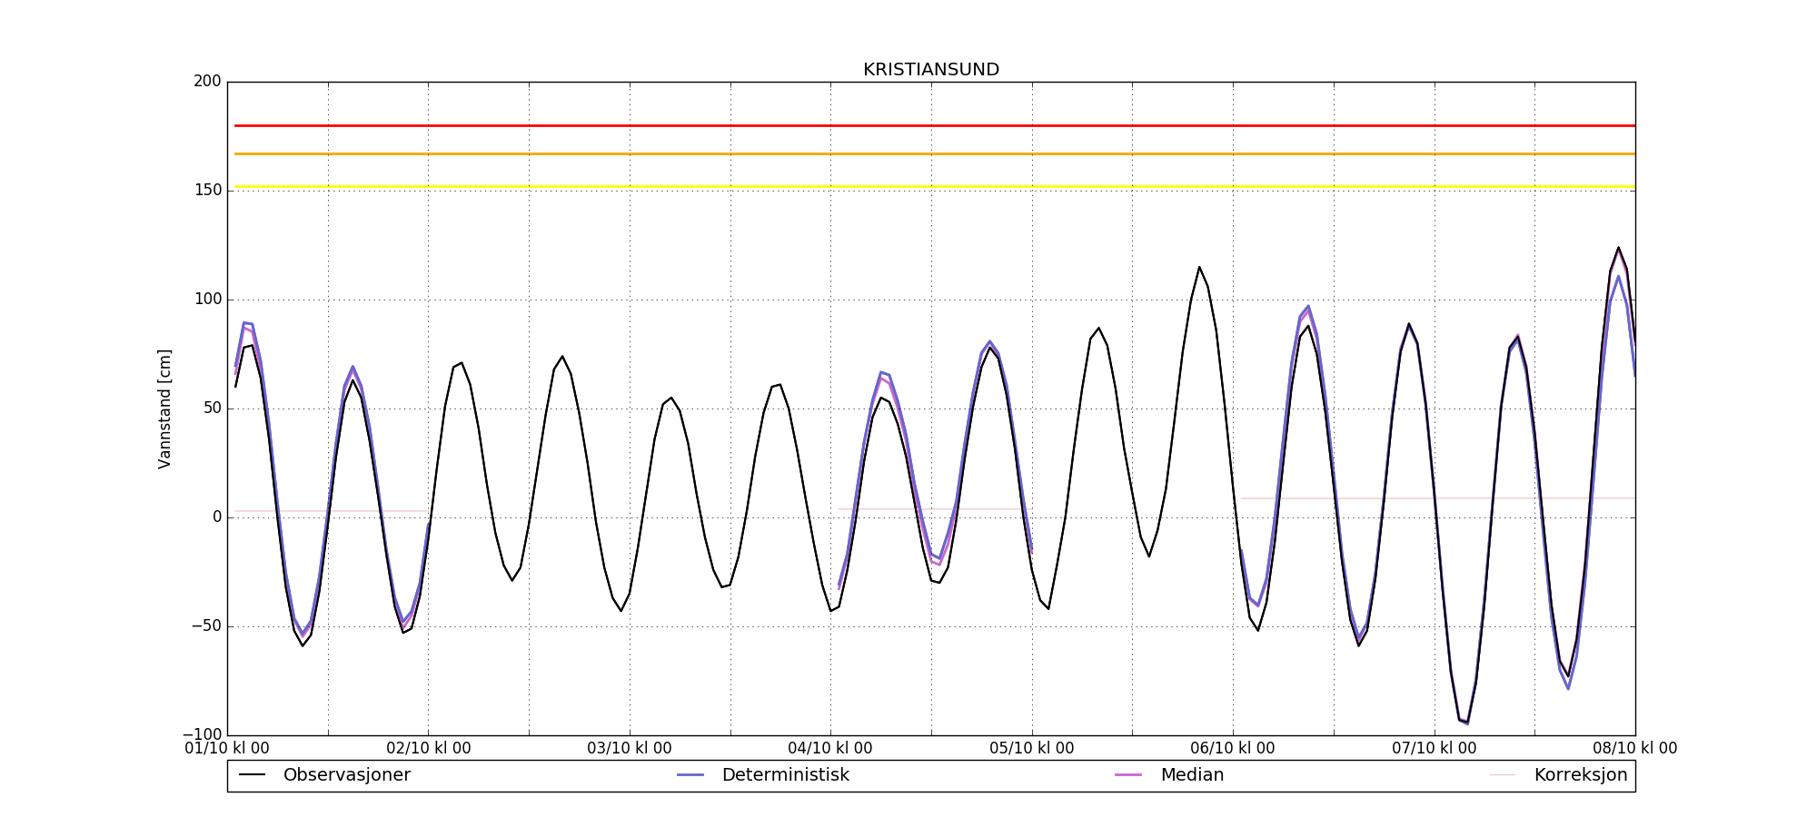This screenshot has width=1817, height=817.
Task: Click the 06/10 kl 00 x-axis label
Action: pyautogui.click(x=1233, y=749)
